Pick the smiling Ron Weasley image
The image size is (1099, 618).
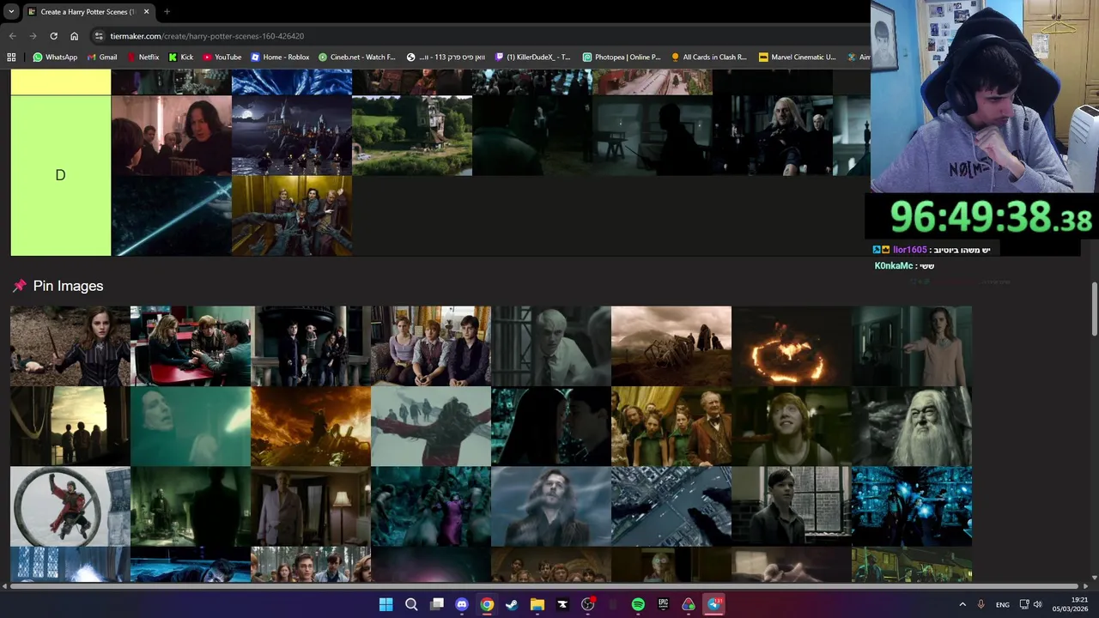tap(792, 427)
